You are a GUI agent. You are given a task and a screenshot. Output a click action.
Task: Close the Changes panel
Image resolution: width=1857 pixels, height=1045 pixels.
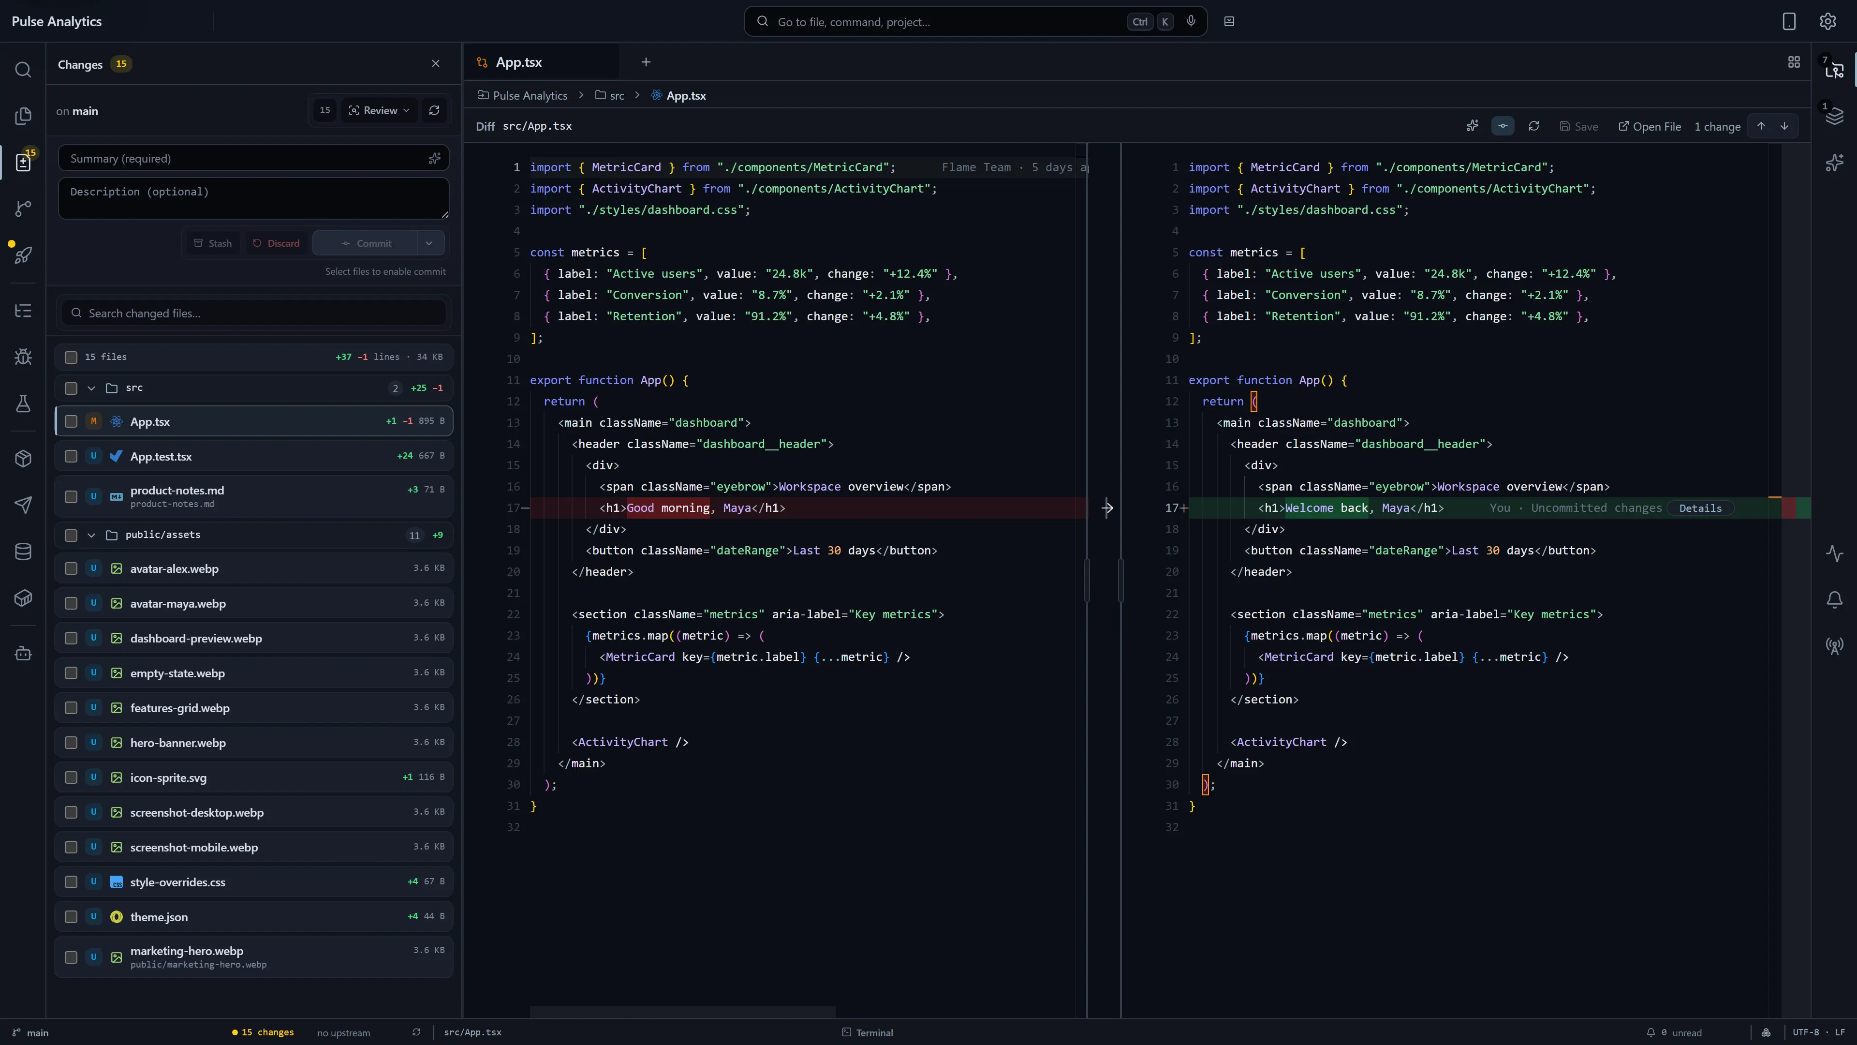pyautogui.click(x=435, y=63)
